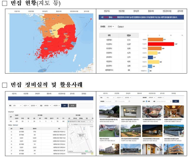Select the 제목 radio button in the gallery search
This screenshot has width=189, height=157.
coord(146,101)
